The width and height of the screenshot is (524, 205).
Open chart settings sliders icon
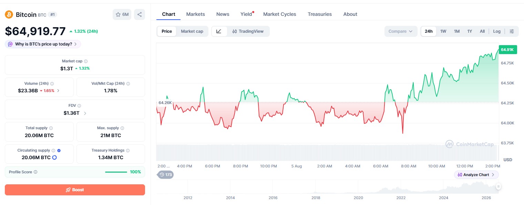pos(512,31)
